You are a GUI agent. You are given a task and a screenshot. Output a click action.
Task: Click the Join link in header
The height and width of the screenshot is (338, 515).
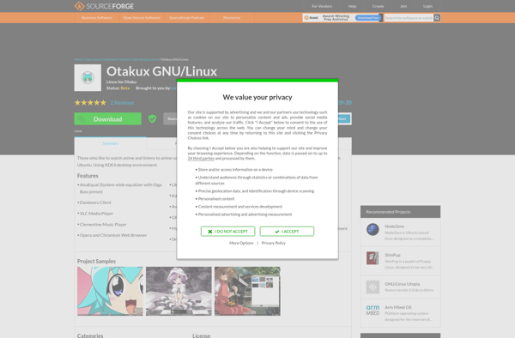pyautogui.click(x=403, y=6)
